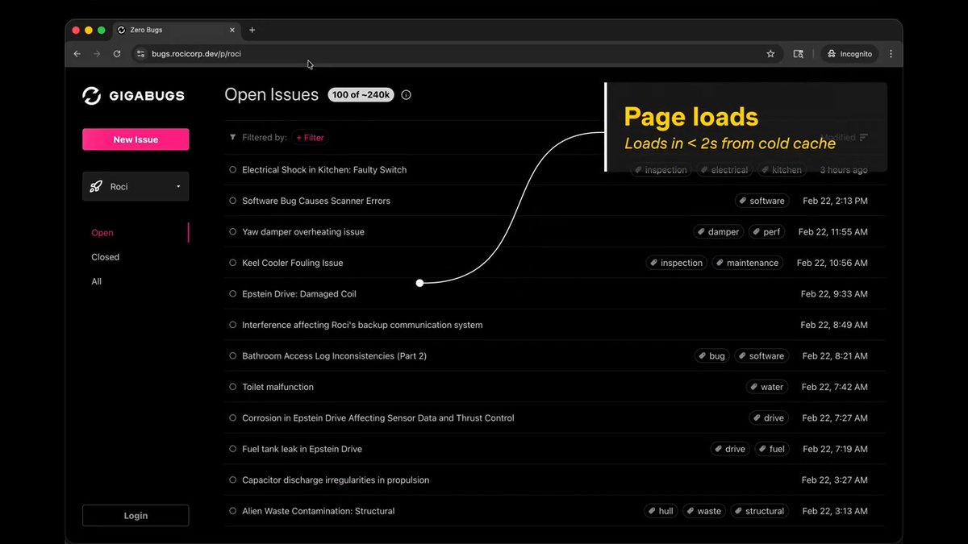
Task: Click the damper tag
Action: point(719,232)
